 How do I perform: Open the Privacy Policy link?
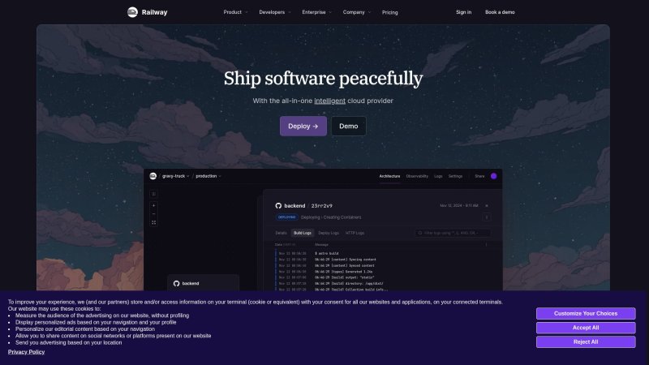tap(26, 352)
